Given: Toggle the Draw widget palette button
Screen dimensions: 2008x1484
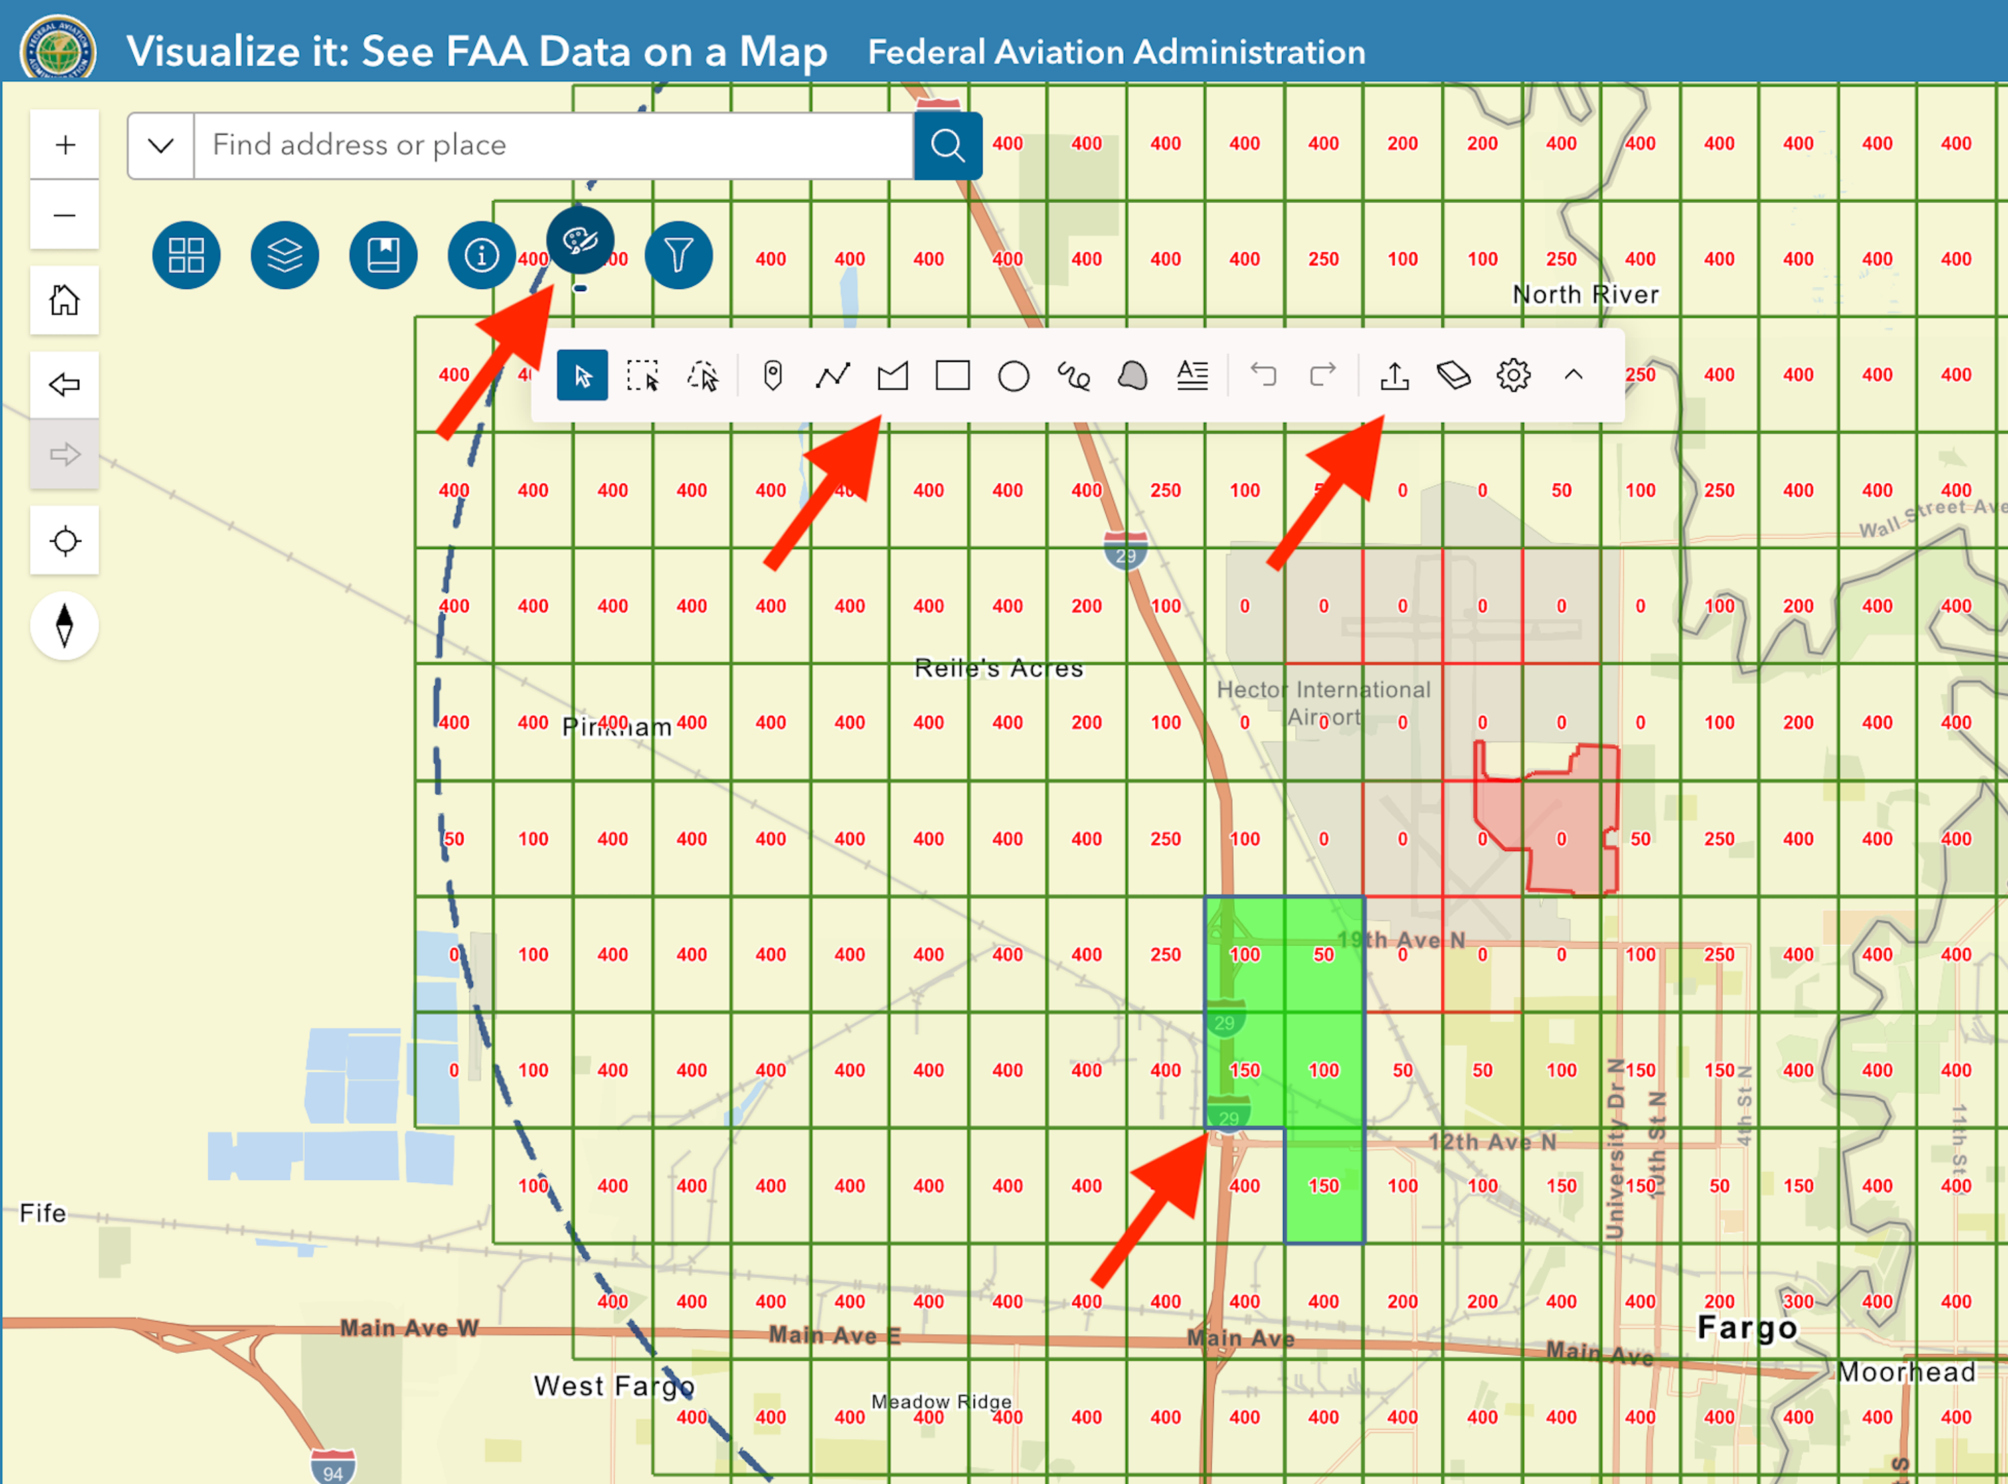Looking at the screenshot, I should [x=580, y=241].
